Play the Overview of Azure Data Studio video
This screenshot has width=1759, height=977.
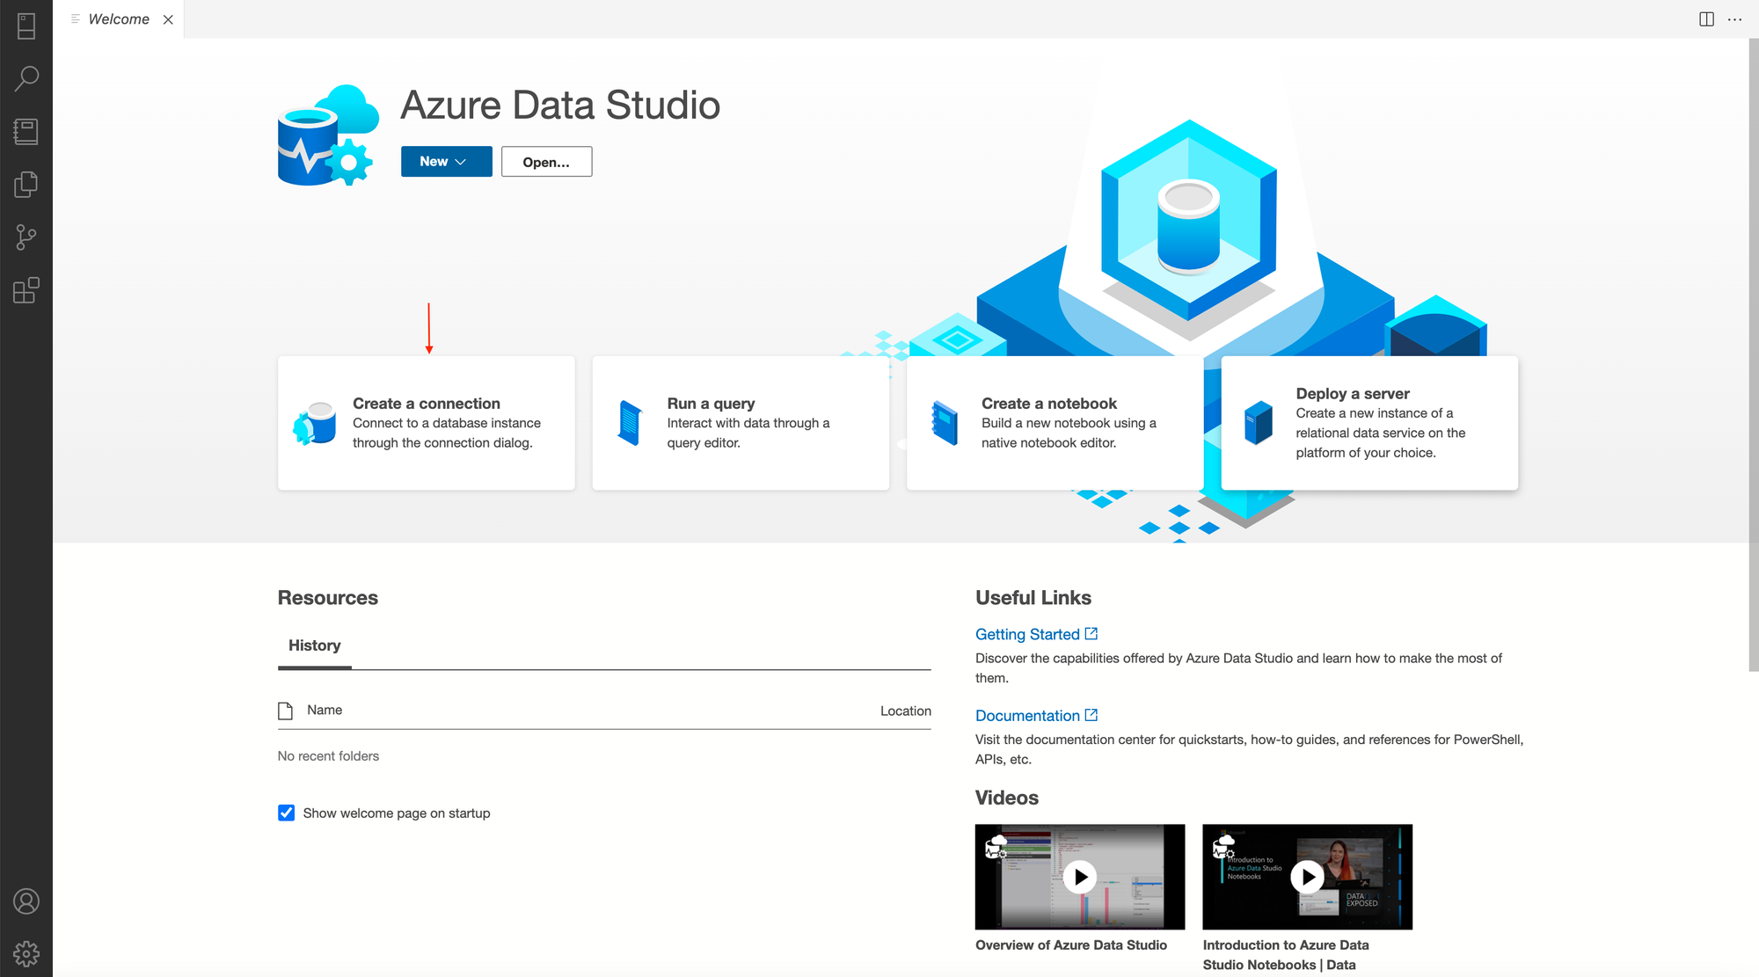click(1079, 877)
